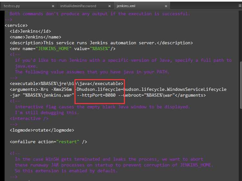Click the <service> opening tag
Screen dimensions: 242x181
point(16,25)
